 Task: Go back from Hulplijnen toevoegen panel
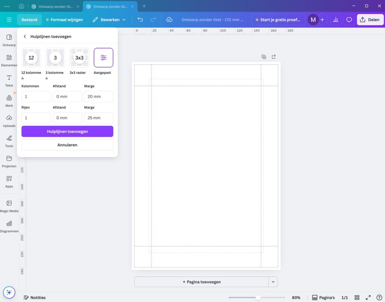(x=25, y=36)
